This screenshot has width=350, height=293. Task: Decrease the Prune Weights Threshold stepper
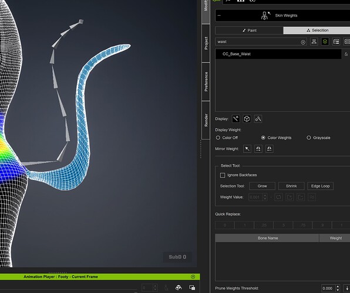(x=338, y=290)
